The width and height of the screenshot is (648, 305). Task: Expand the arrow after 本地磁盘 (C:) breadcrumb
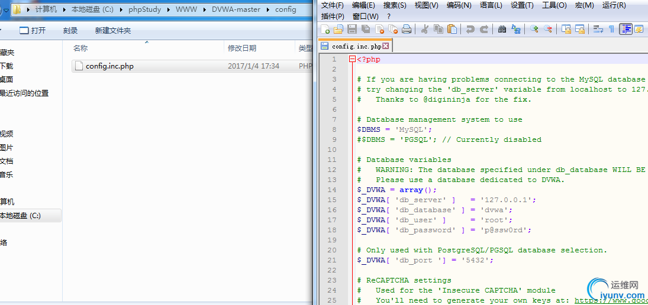[121, 9]
